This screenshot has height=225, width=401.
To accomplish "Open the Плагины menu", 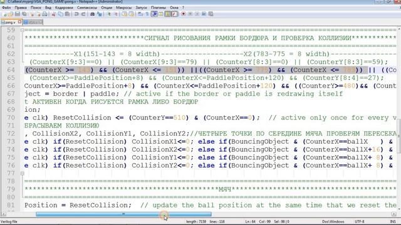I will click(159, 7).
